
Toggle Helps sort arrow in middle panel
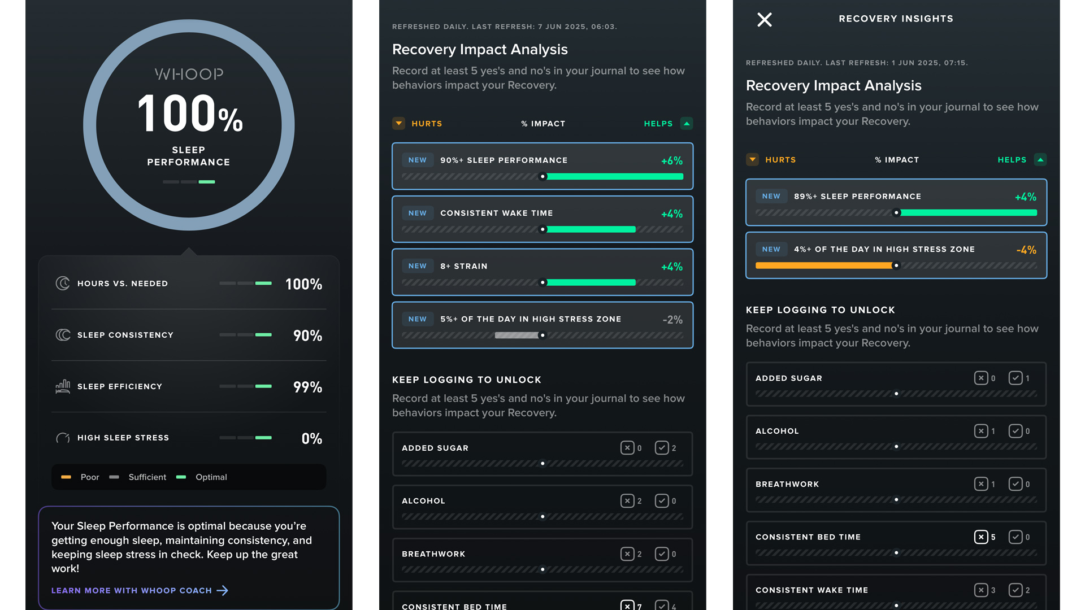[687, 123]
